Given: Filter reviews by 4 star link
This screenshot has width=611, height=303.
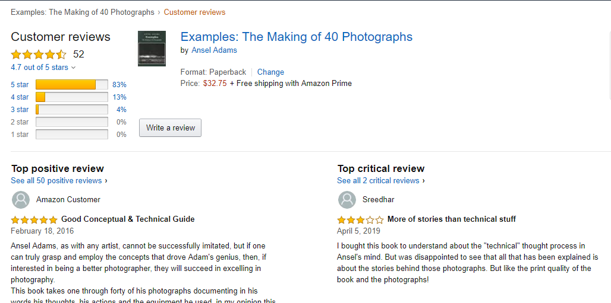Looking at the screenshot, I should (x=20, y=97).
